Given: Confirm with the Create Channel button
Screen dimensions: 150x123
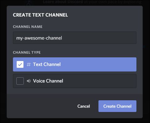Looking at the screenshot, I should click(117, 106).
